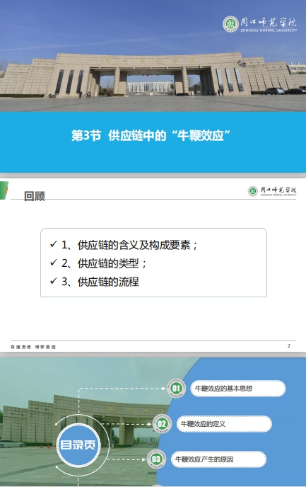Select the green 03 numbered circle
Screen dimensions: 306x487
coord(156,459)
